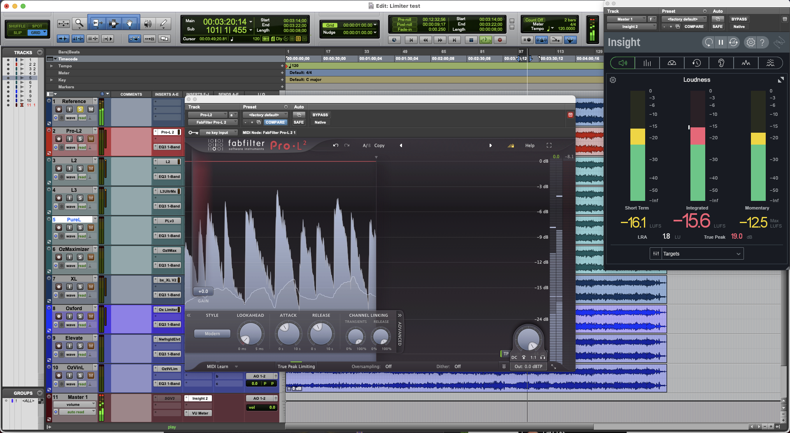Open Insight Levels bars tab
790x433 pixels.
(647, 63)
